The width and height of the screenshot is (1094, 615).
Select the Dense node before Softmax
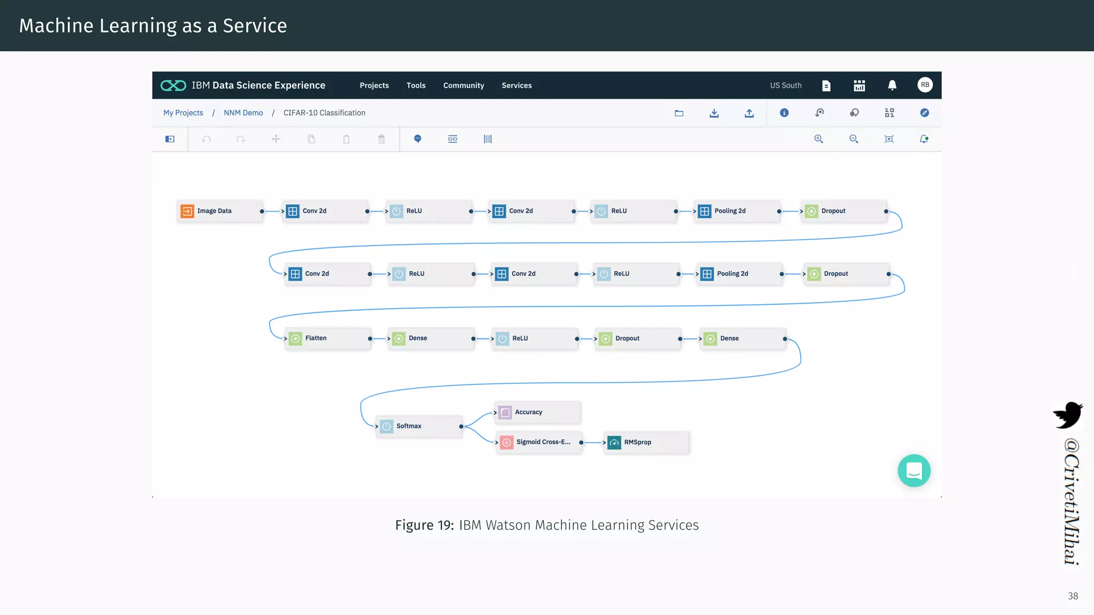pyautogui.click(x=743, y=338)
